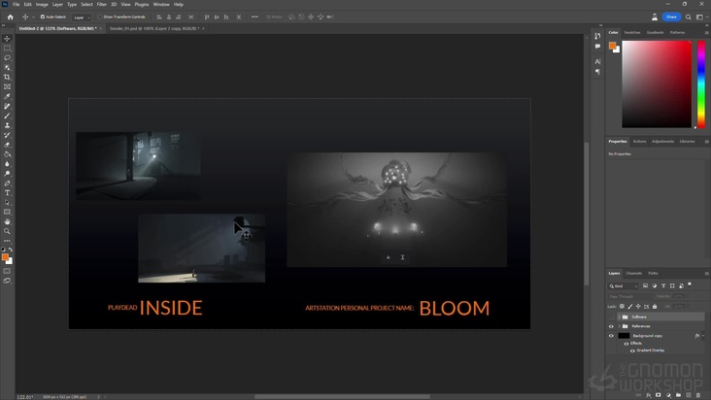This screenshot has width=711, height=400.
Task: Open the Layer/Group auto-select dropdown
Action: point(82,17)
